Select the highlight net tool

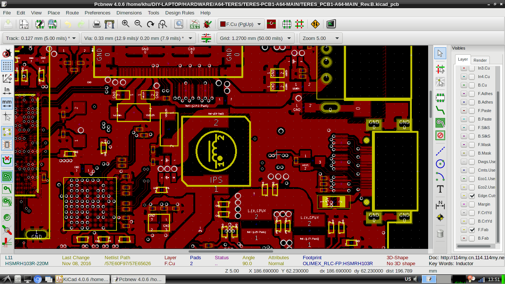pos(440,69)
